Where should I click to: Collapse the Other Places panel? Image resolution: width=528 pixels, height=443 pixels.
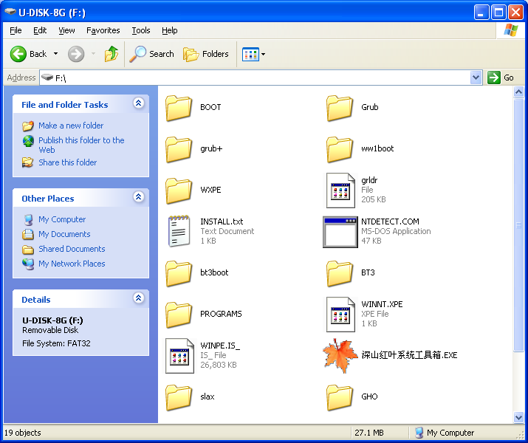coord(138,196)
